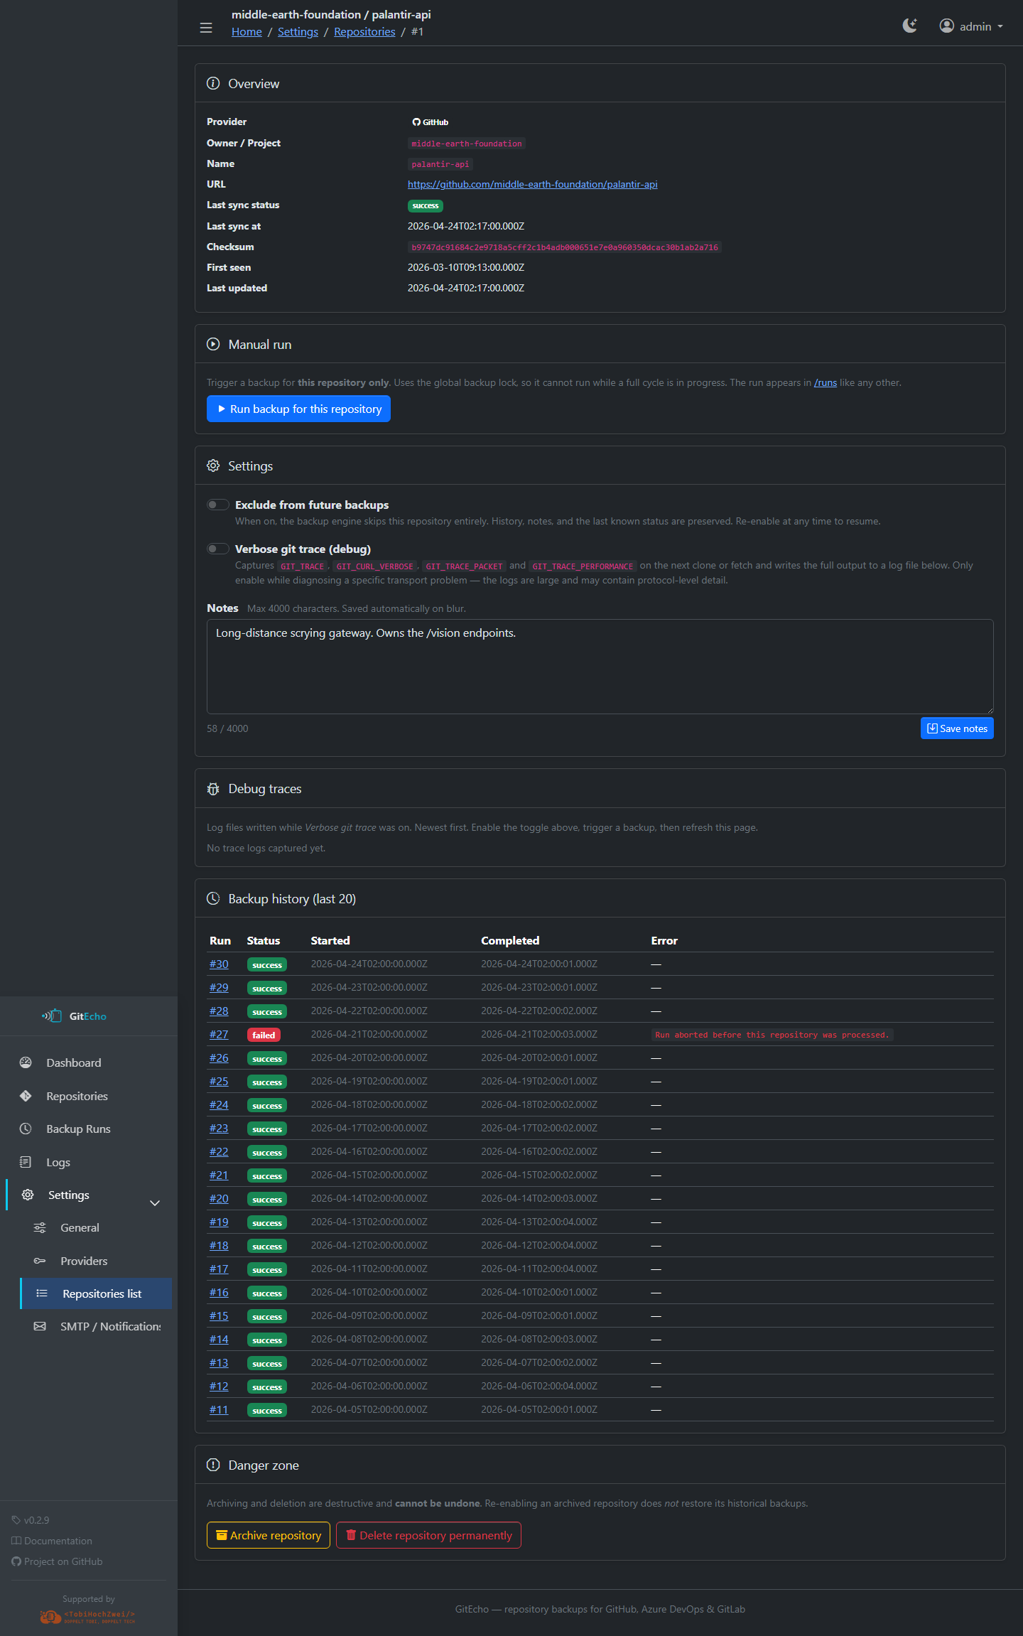Click Run backup for this repository
1023x1636 pixels.
click(298, 409)
